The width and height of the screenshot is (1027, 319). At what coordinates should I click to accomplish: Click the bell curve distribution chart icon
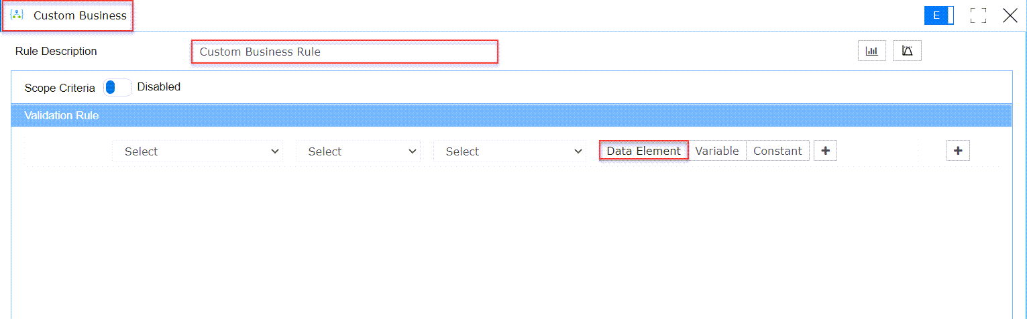tap(907, 51)
